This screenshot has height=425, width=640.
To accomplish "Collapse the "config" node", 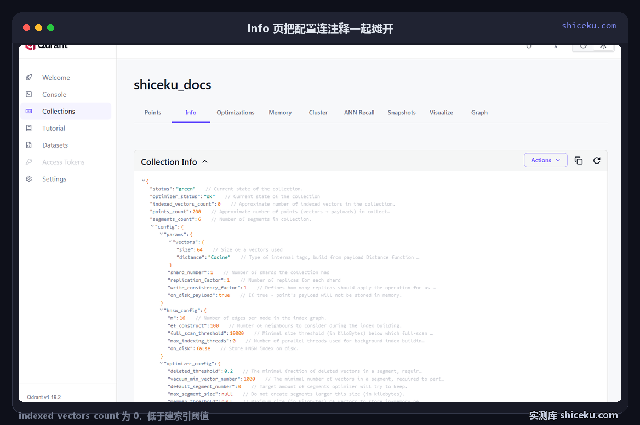I will click(x=152, y=226).
